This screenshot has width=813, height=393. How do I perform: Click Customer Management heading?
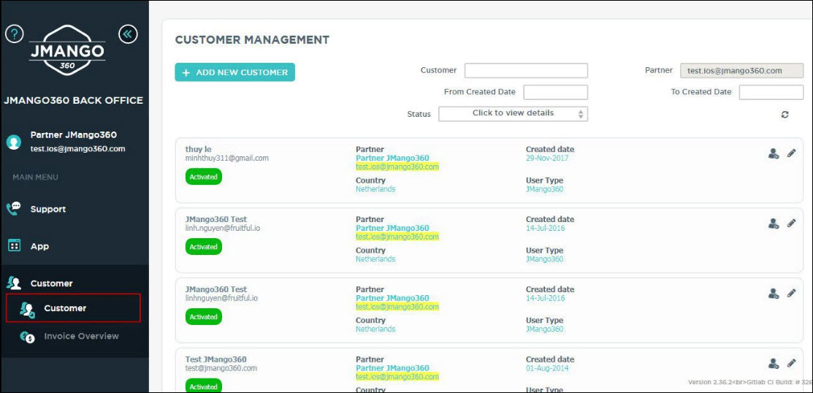click(252, 40)
